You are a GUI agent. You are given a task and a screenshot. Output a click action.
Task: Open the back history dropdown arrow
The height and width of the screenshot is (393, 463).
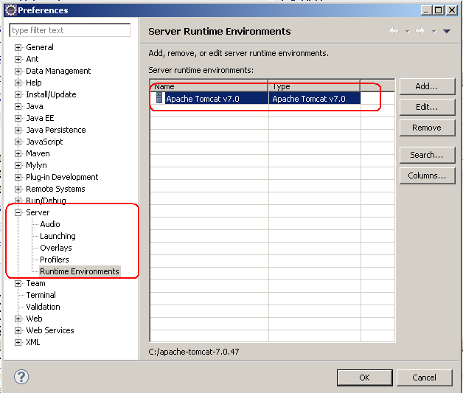pos(408,31)
